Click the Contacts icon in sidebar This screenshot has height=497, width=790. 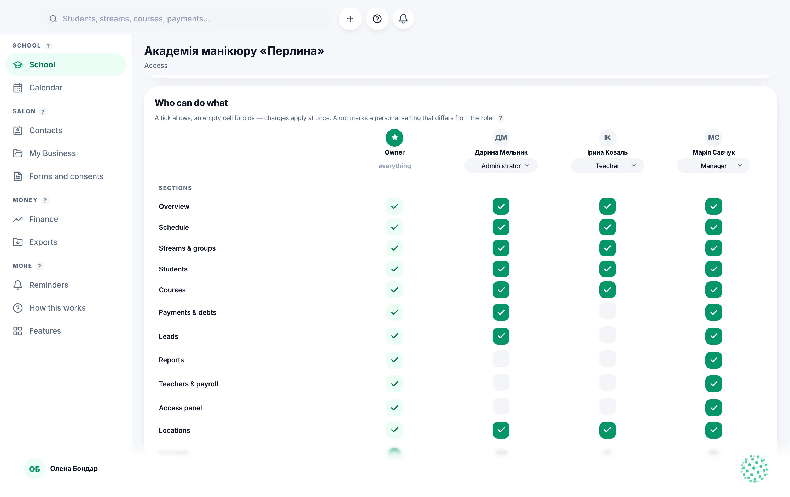pyautogui.click(x=18, y=131)
